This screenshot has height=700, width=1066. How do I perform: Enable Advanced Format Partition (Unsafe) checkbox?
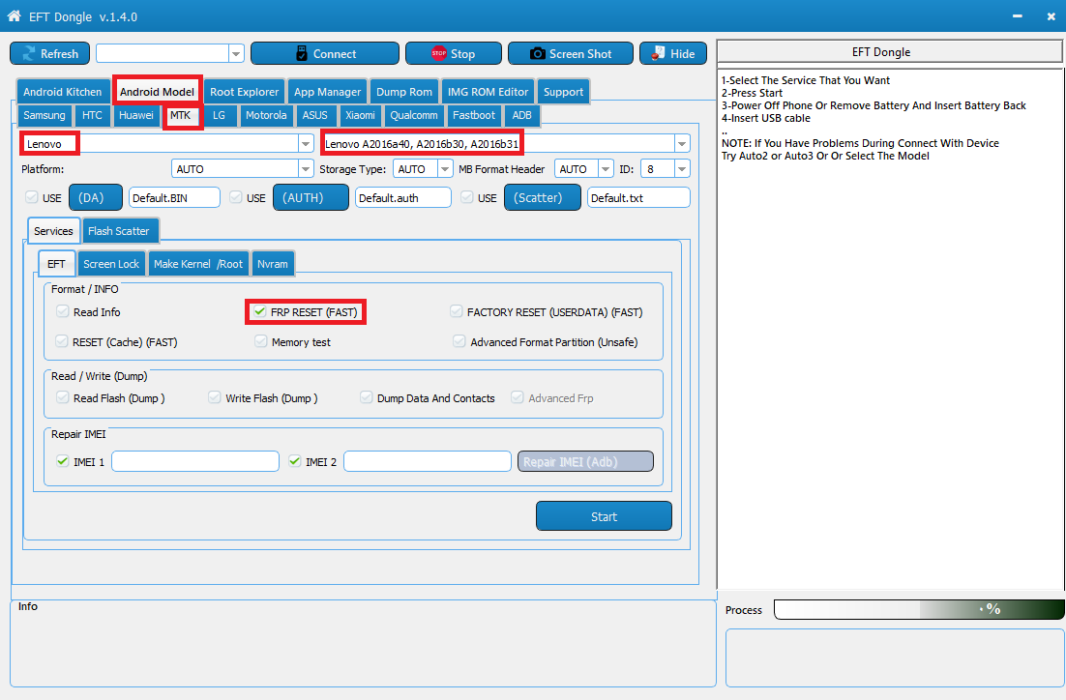coord(459,341)
